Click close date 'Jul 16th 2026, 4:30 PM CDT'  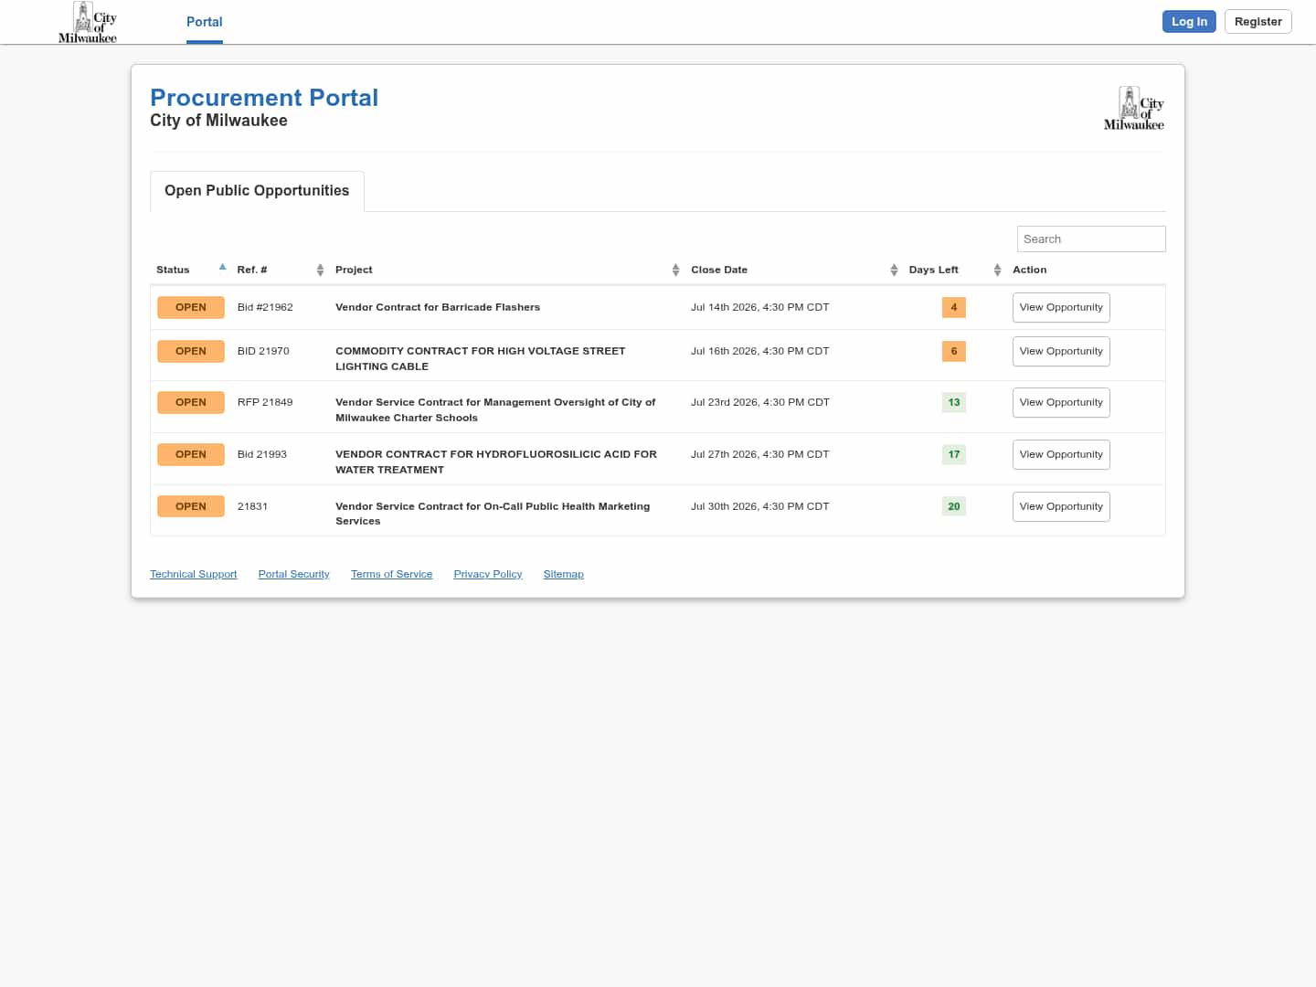coord(760,352)
